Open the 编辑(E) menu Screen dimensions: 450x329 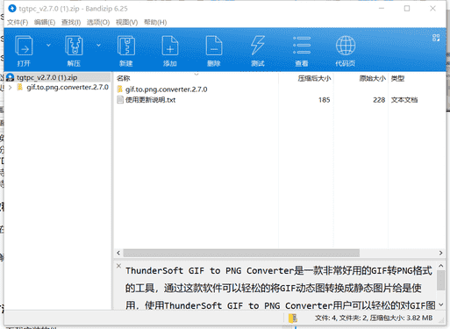45,22
